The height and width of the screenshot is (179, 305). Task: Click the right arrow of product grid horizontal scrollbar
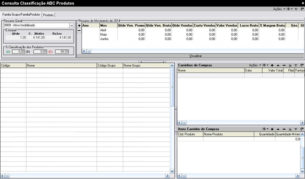click(167, 176)
